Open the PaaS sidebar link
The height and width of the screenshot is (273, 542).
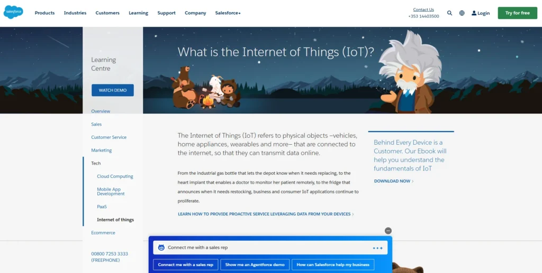[102, 207]
